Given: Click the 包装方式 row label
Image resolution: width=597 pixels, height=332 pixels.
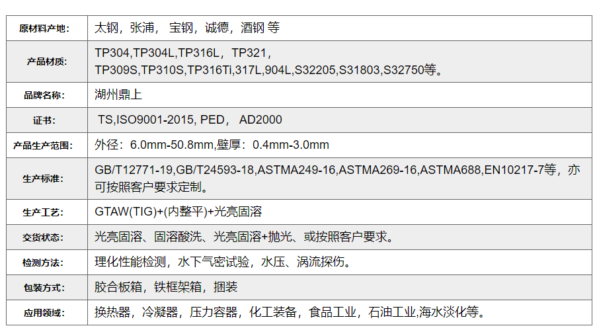Looking at the screenshot, I should 44,288.
